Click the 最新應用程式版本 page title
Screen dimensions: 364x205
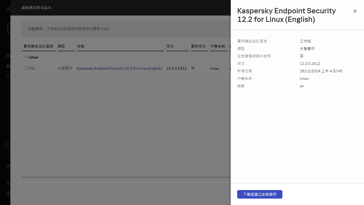(37, 8)
